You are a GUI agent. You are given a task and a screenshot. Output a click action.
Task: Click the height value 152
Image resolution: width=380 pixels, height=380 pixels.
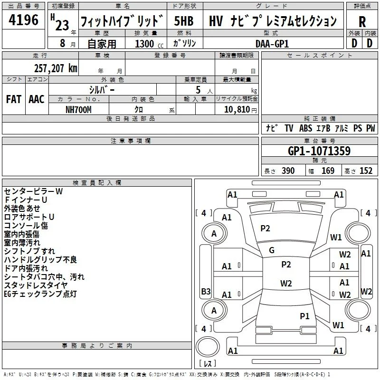click(366, 171)
